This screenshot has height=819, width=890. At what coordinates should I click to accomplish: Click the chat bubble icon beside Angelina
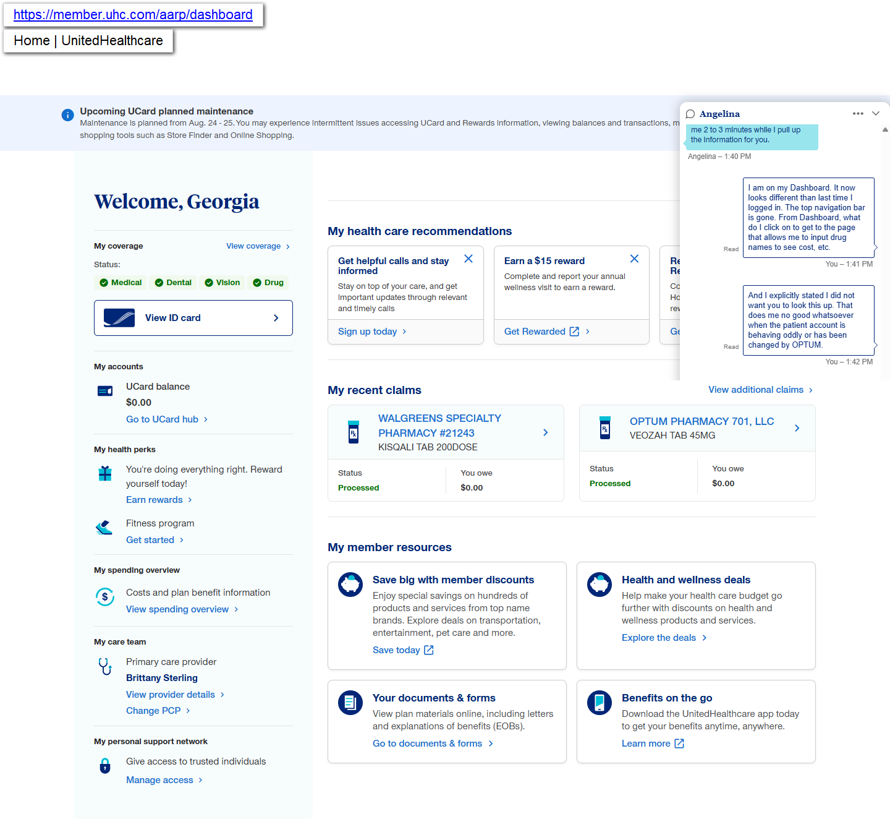click(690, 114)
